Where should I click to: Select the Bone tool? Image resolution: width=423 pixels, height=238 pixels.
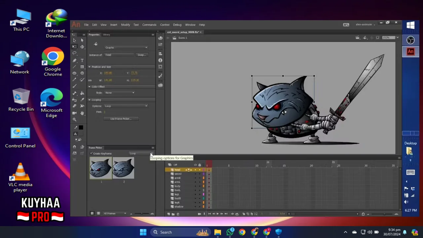[x=74, y=93]
